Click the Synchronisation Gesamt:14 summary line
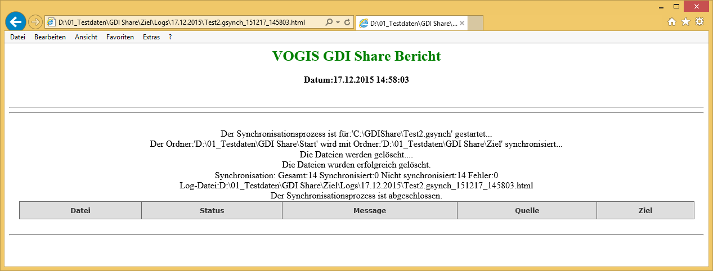The width and height of the screenshot is (713, 271). pyautogui.click(x=356, y=175)
